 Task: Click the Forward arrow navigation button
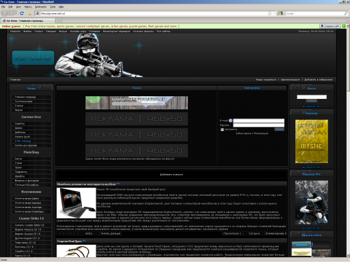point(11,14)
